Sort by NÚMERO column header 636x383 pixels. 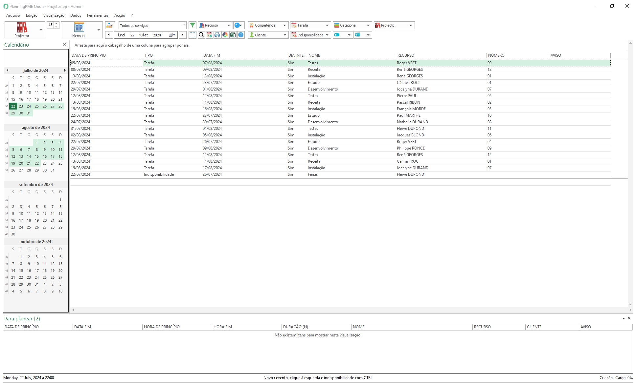tap(518, 55)
